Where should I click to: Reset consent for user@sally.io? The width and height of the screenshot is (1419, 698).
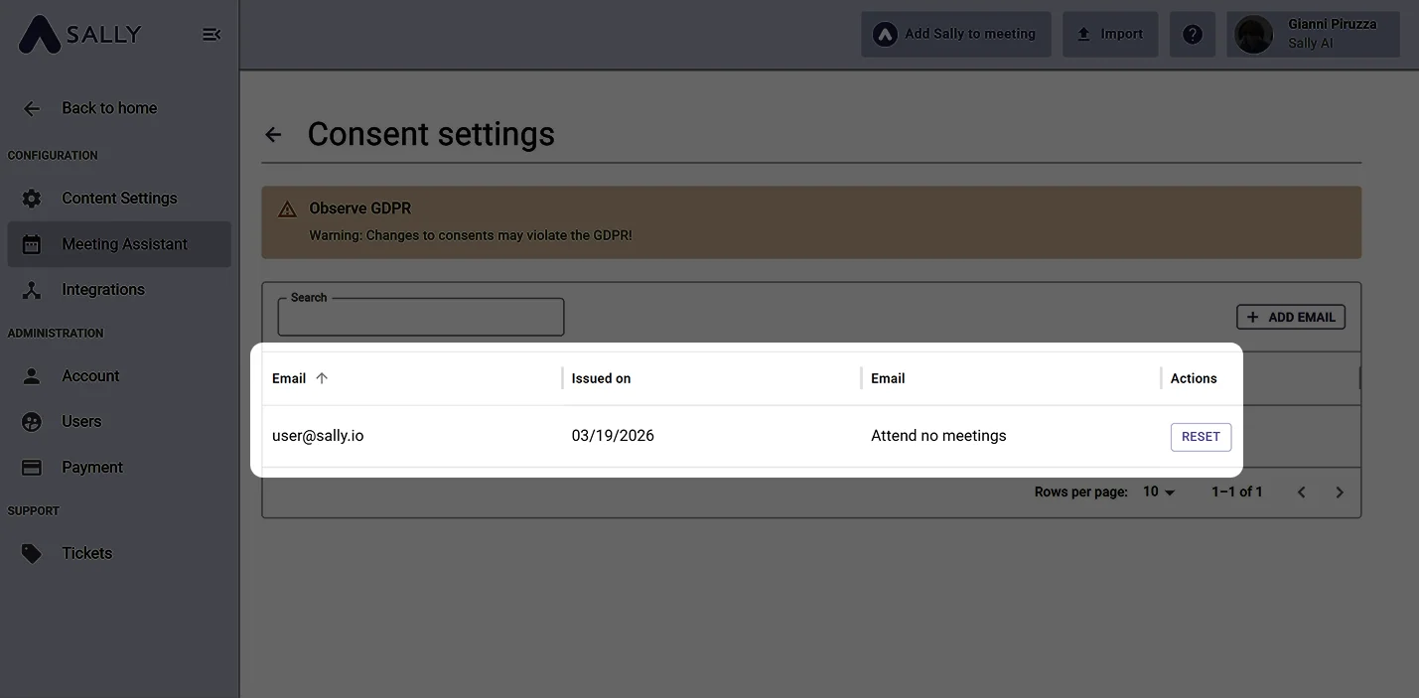1201,437
